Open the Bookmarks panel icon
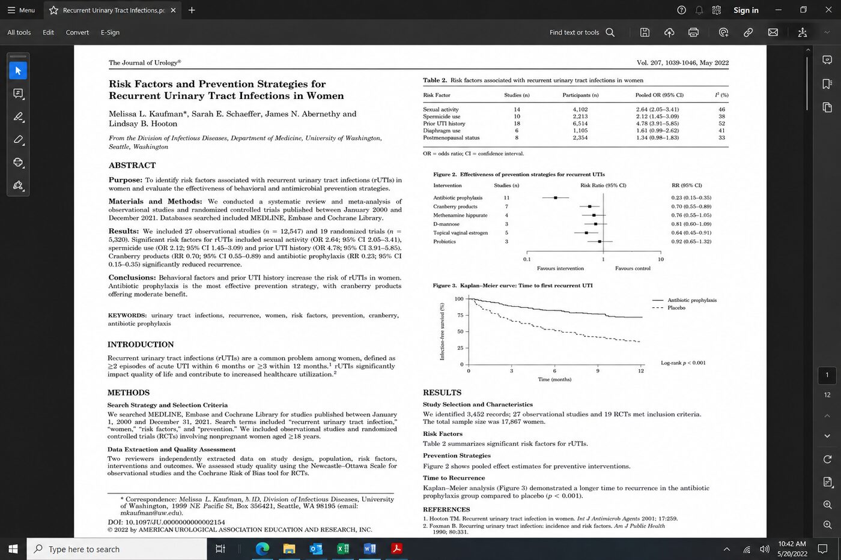This screenshot has height=560, width=841. coord(827,84)
